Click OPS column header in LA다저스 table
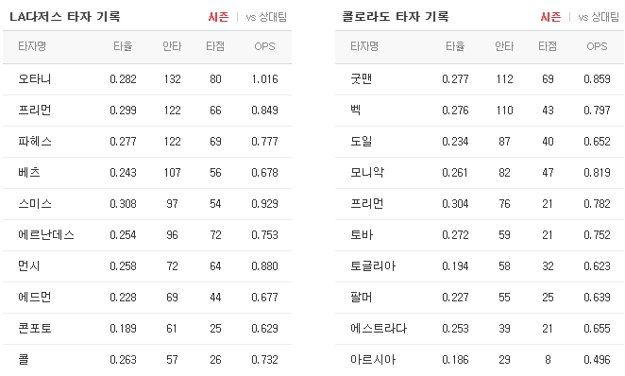This screenshot has height=376, width=625. click(264, 46)
